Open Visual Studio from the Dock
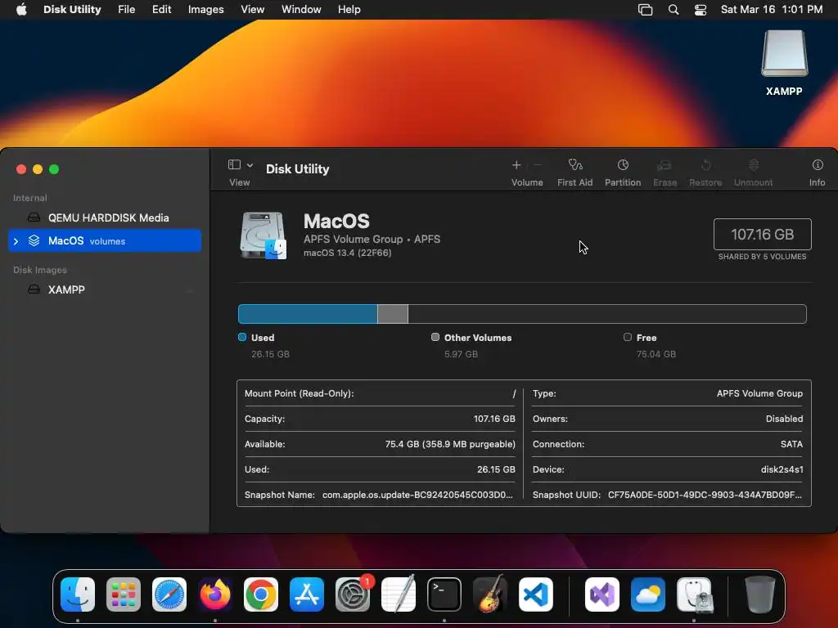Screen dimensions: 838x628 (602, 594)
